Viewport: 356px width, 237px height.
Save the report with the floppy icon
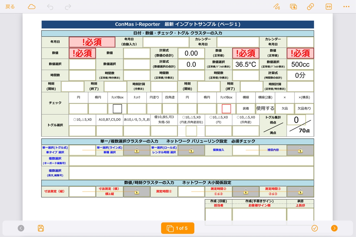click(41, 228)
